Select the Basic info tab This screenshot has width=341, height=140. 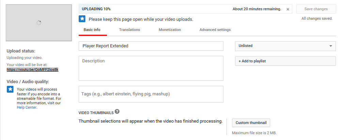click(x=92, y=30)
